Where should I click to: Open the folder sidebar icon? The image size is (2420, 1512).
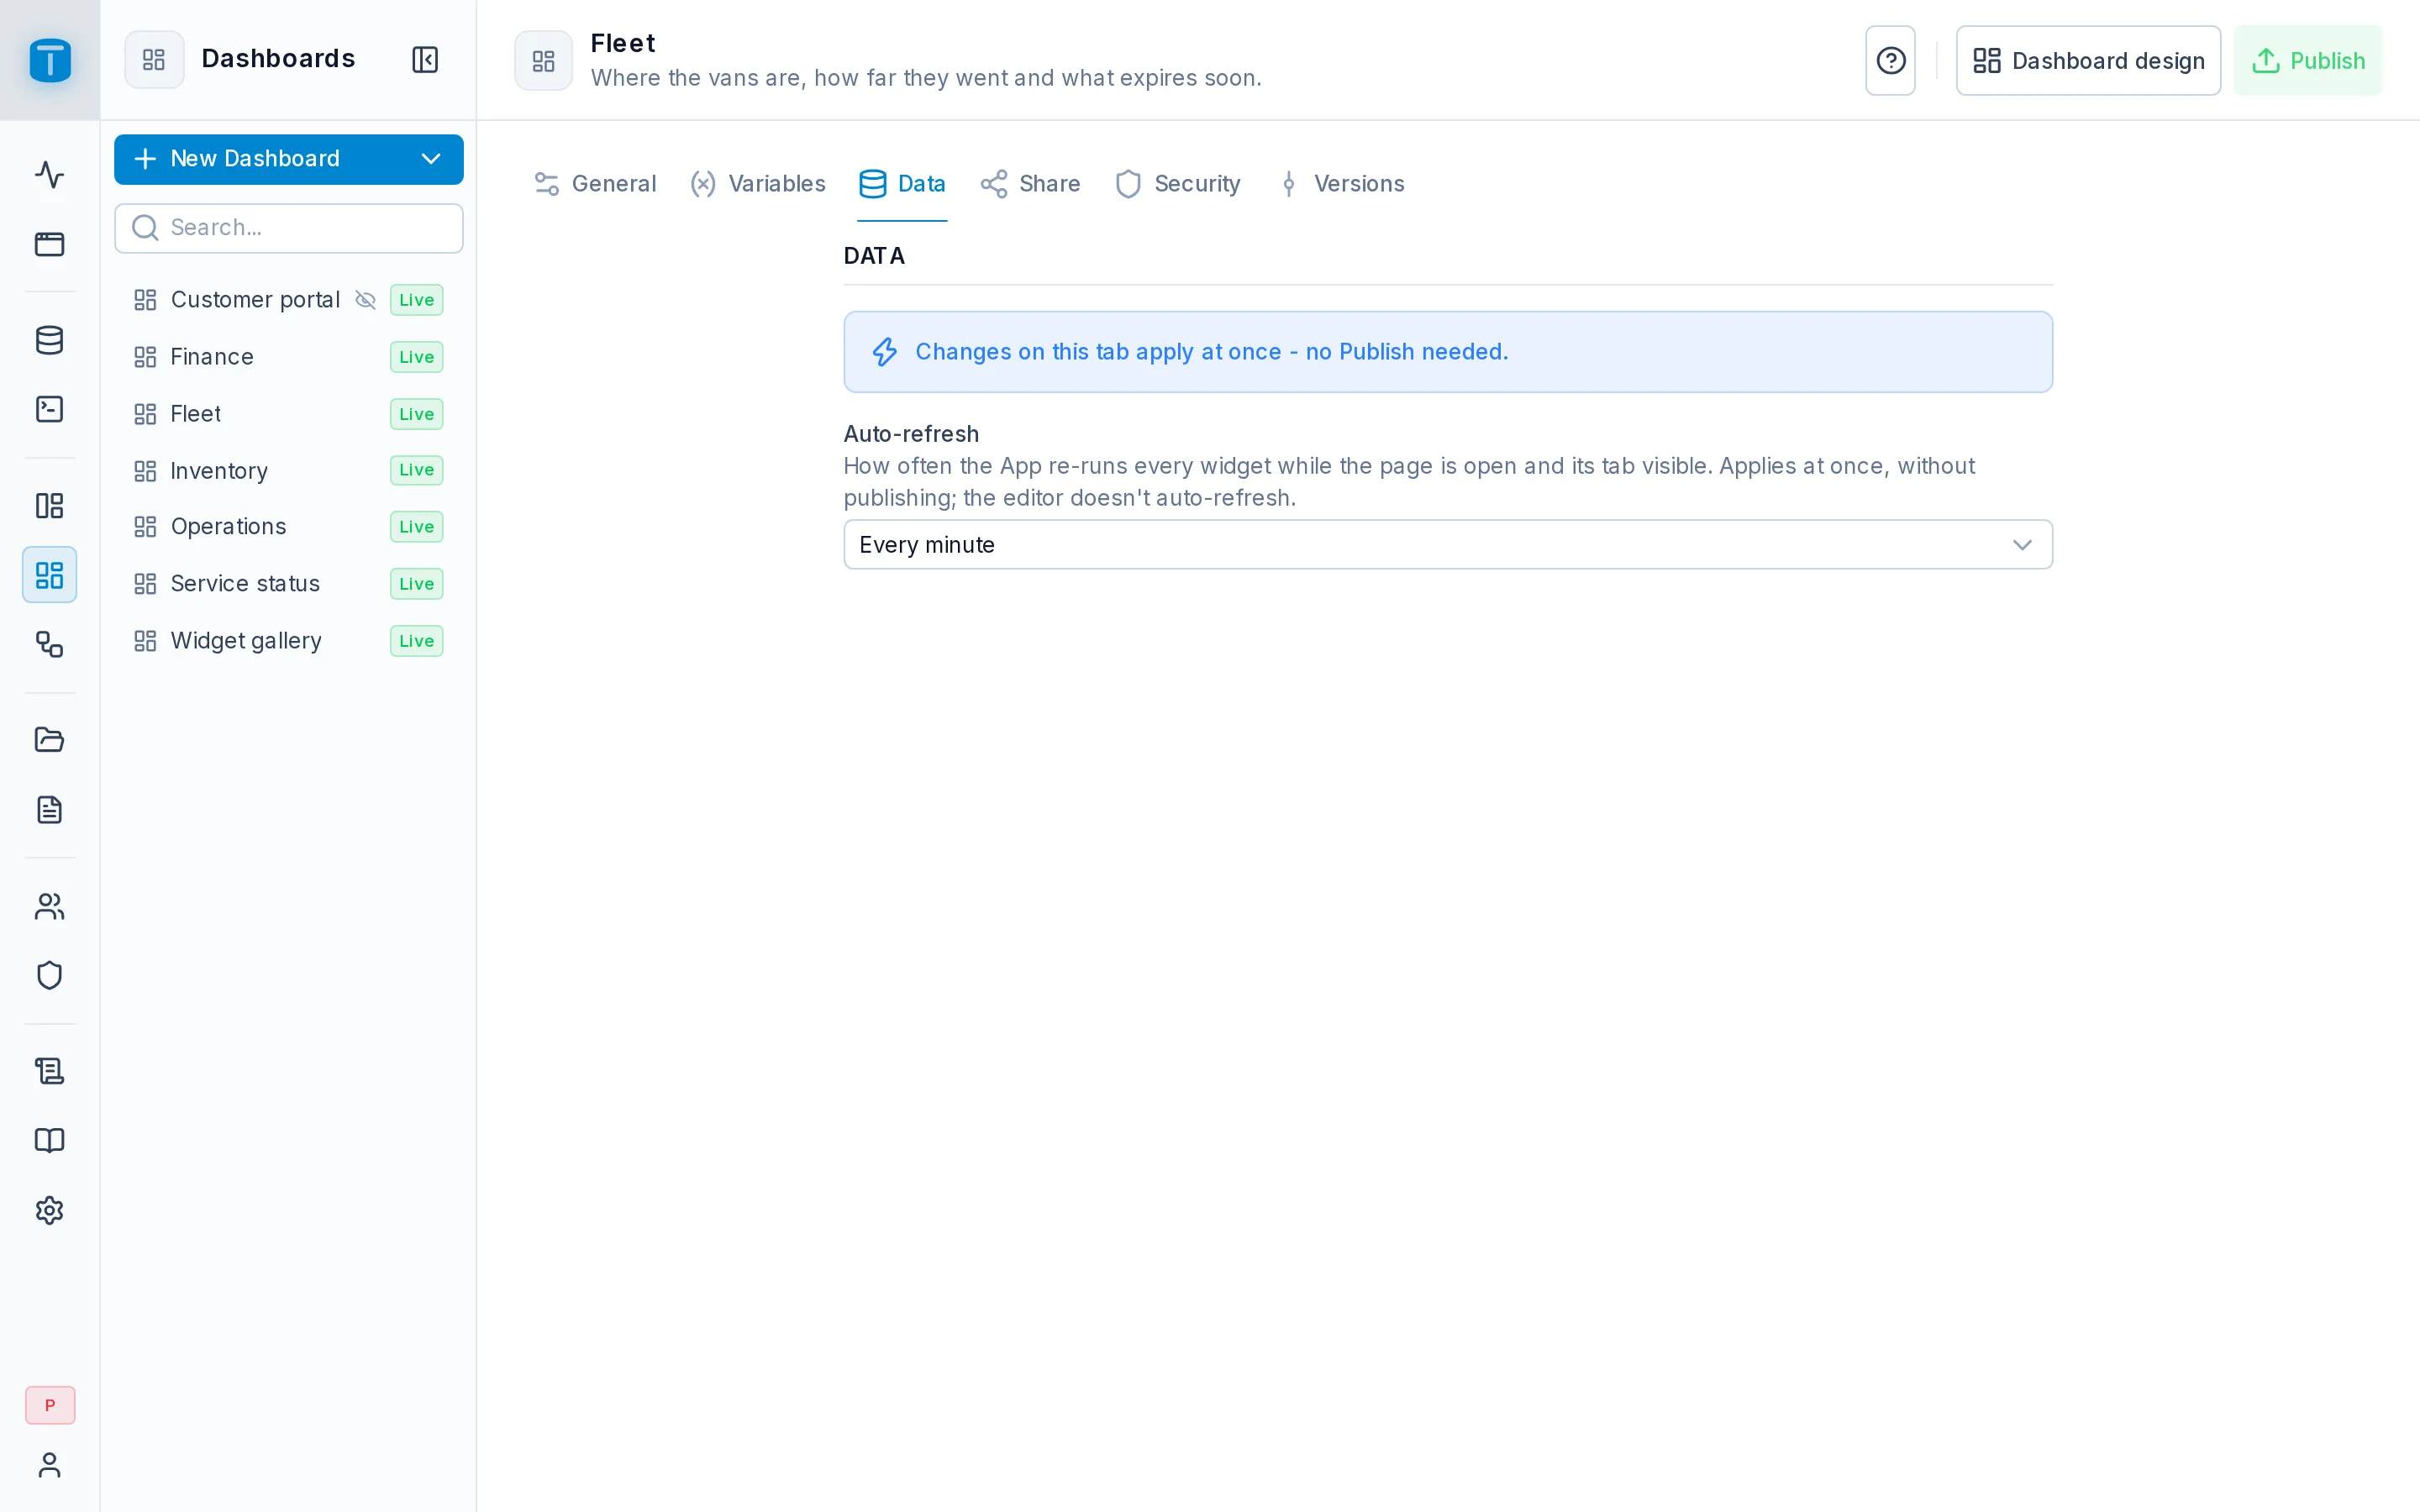coord(49,740)
